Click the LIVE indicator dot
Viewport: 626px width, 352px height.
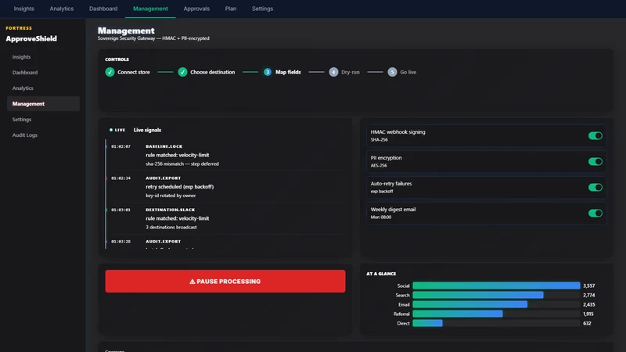pos(111,130)
